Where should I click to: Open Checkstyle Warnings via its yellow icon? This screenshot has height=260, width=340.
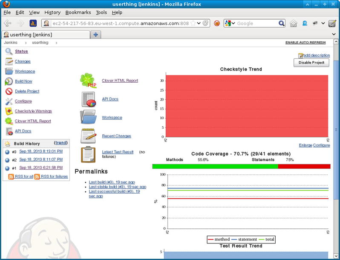(x=9, y=111)
